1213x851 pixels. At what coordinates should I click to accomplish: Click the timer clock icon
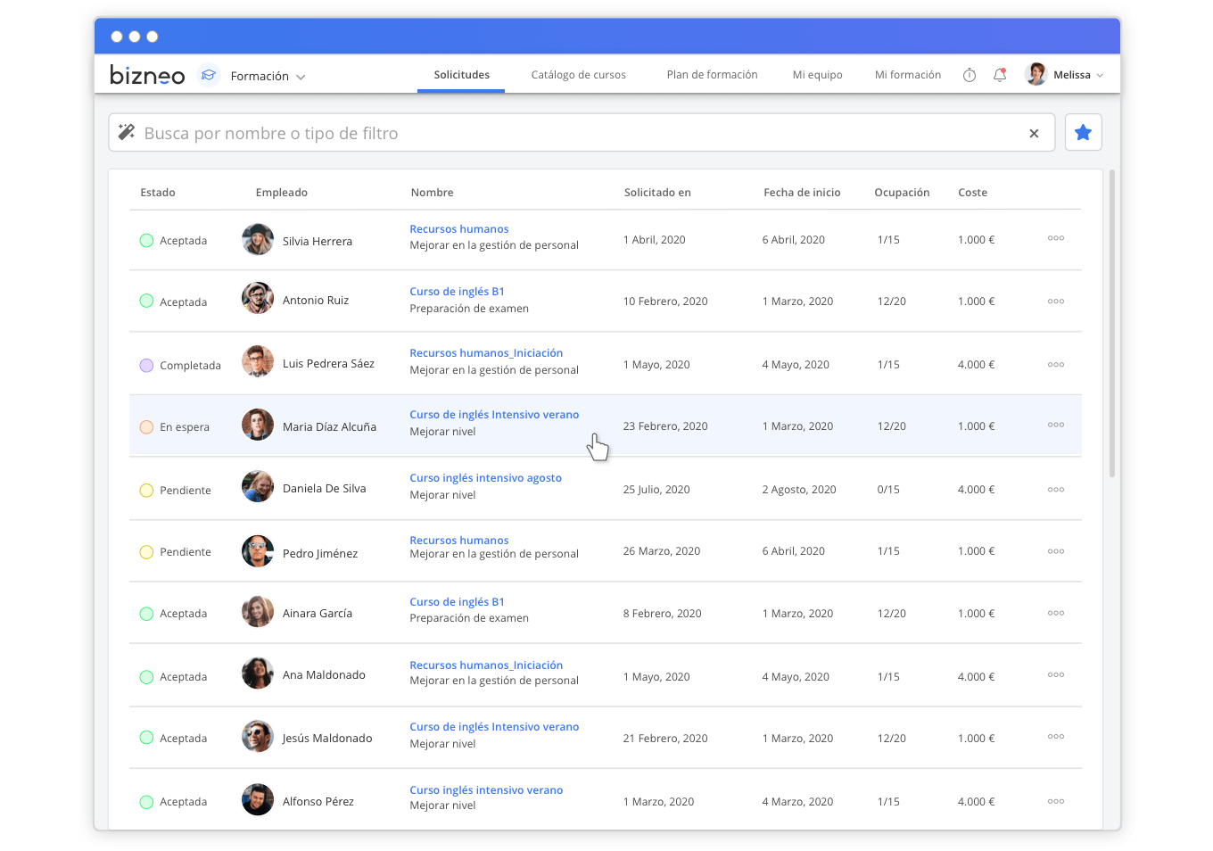pyautogui.click(x=970, y=75)
